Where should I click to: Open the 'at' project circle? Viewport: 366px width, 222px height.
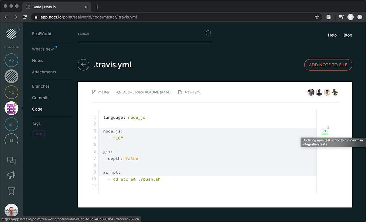click(11, 139)
